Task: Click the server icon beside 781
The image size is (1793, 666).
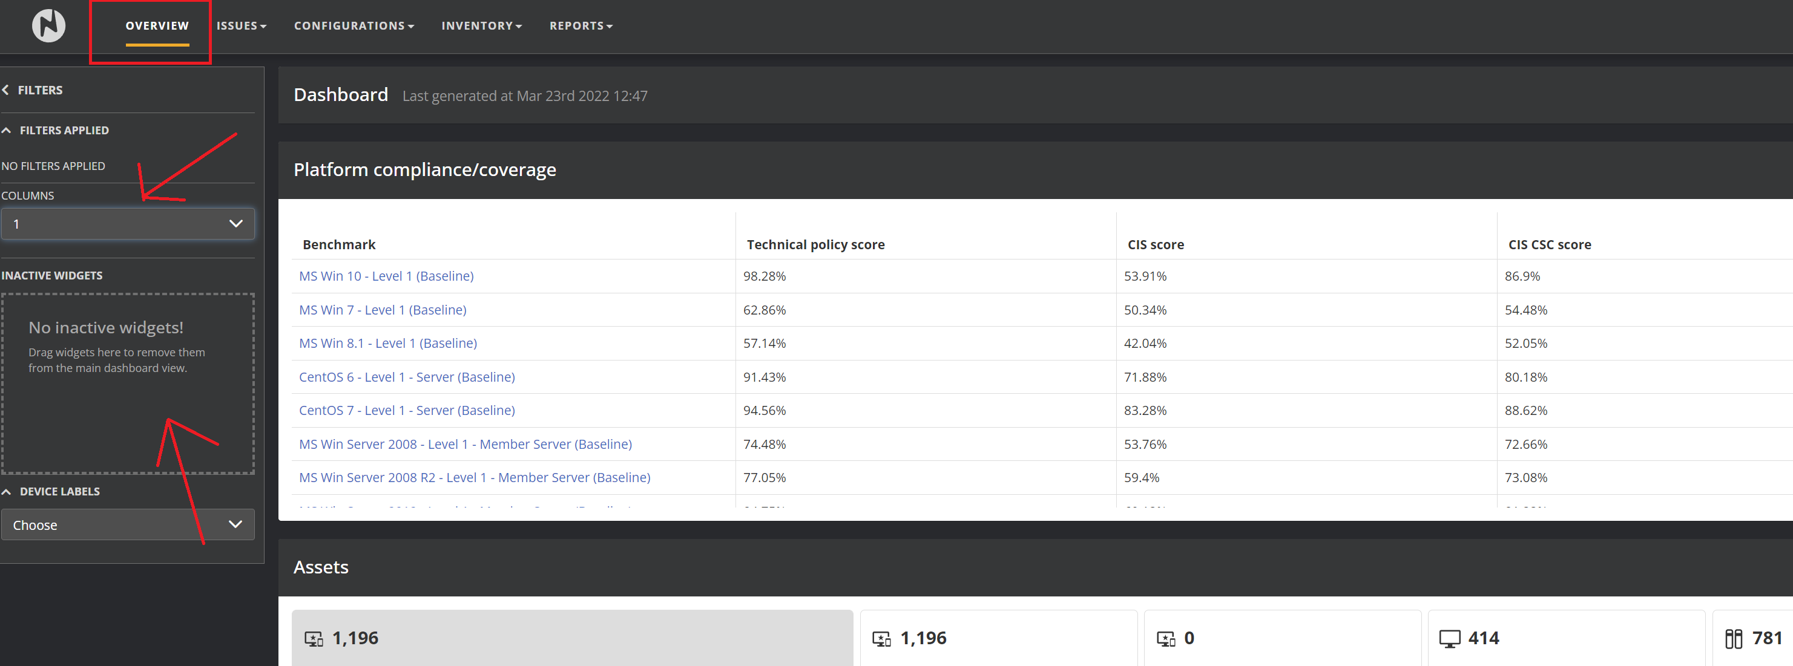Action: pos(1734,638)
